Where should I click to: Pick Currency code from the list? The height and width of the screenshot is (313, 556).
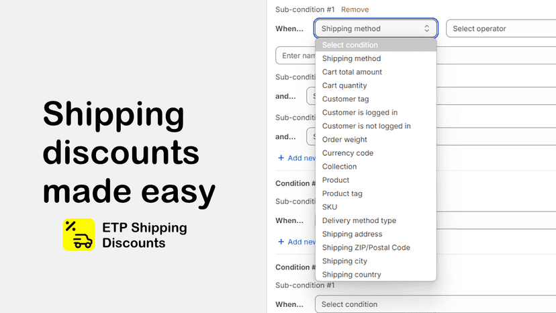tap(375, 153)
